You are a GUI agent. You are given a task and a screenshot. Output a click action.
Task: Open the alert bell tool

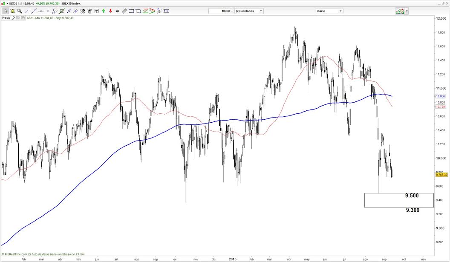pyautogui.click(x=13, y=11)
